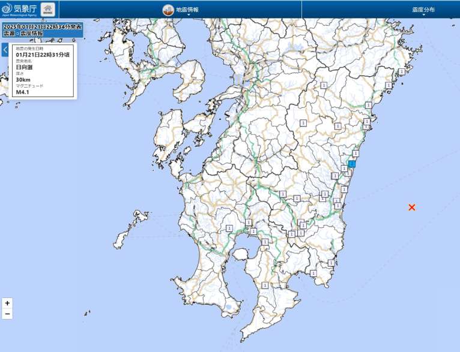The width and height of the screenshot is (460, 352).
Task: Click the red X epicenter marker
Action: point(412,207)
